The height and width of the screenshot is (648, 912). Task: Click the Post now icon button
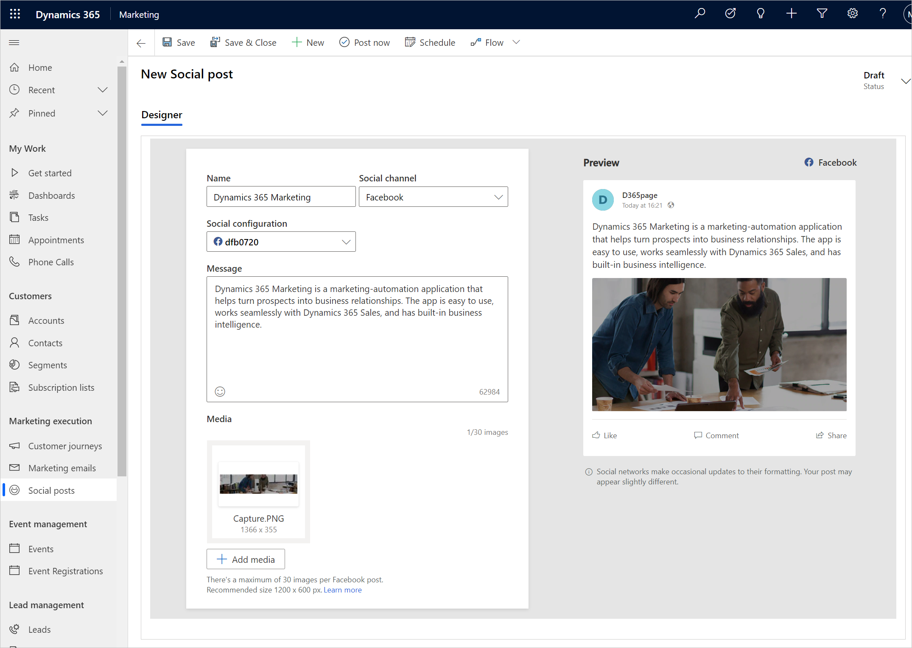pyautogui.click(x=344, y=43)
